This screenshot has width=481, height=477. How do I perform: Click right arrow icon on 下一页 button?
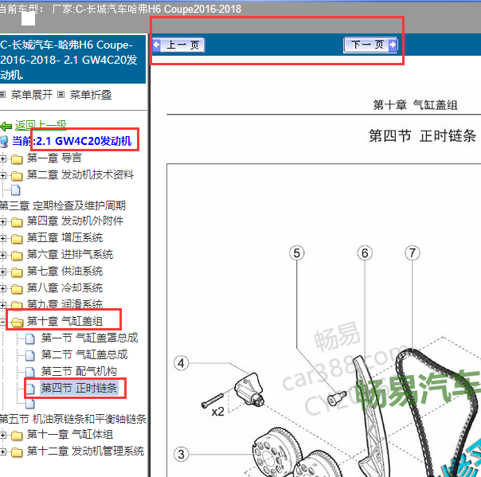[x=393, y=45]
